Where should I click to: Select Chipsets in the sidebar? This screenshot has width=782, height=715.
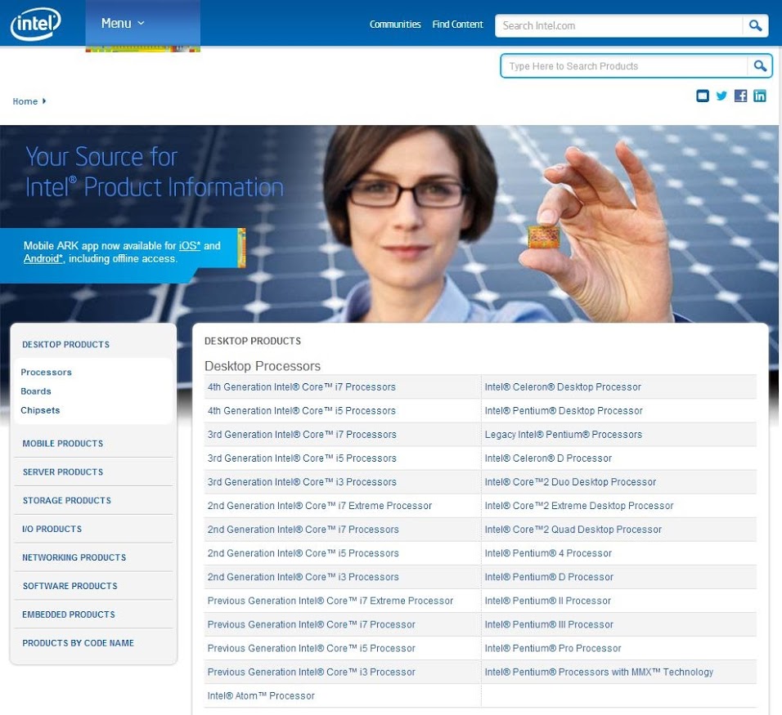(x=40, y=410)
